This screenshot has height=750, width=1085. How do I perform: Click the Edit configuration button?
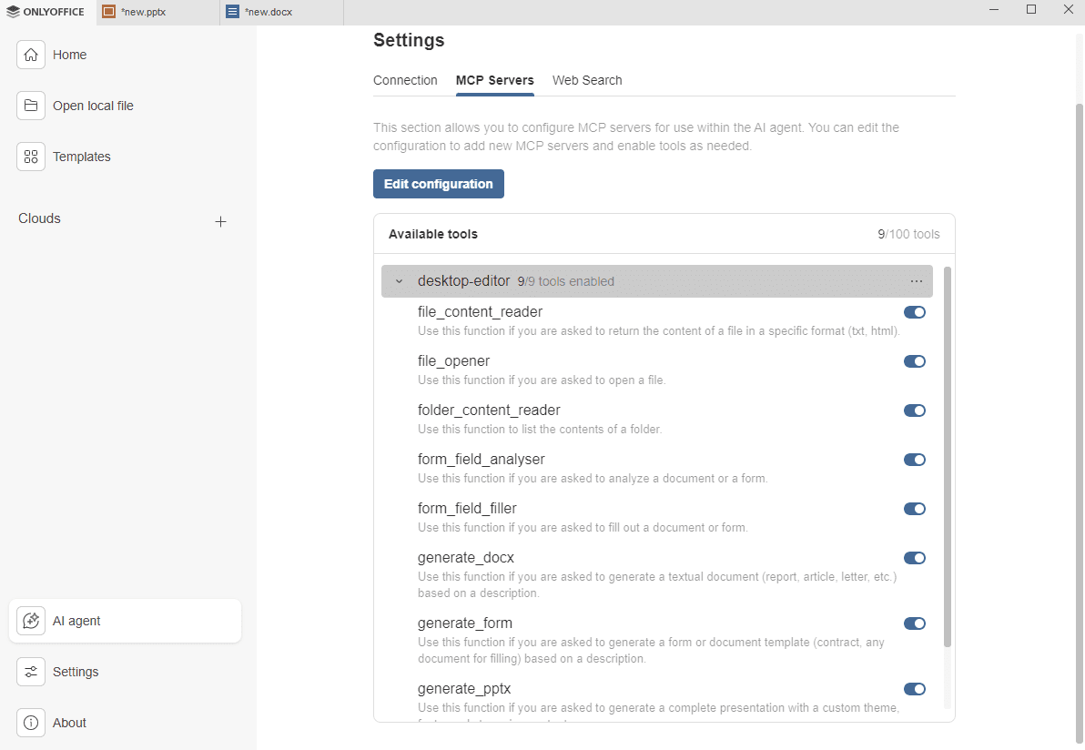(x=438, y=184)
